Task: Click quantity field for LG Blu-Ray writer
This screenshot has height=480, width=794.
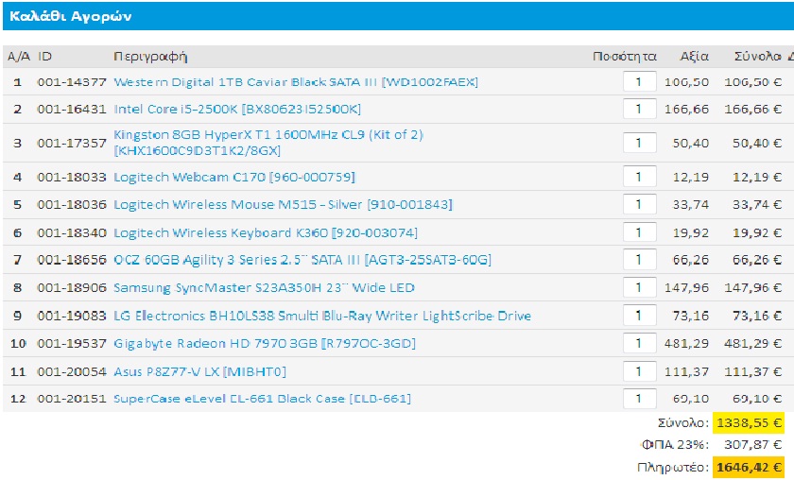Action: pos(640,316)
